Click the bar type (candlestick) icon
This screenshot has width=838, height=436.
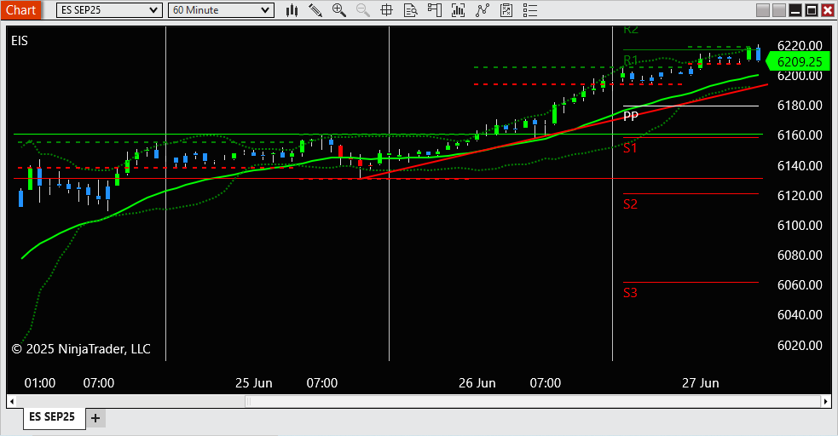point(292,10)
